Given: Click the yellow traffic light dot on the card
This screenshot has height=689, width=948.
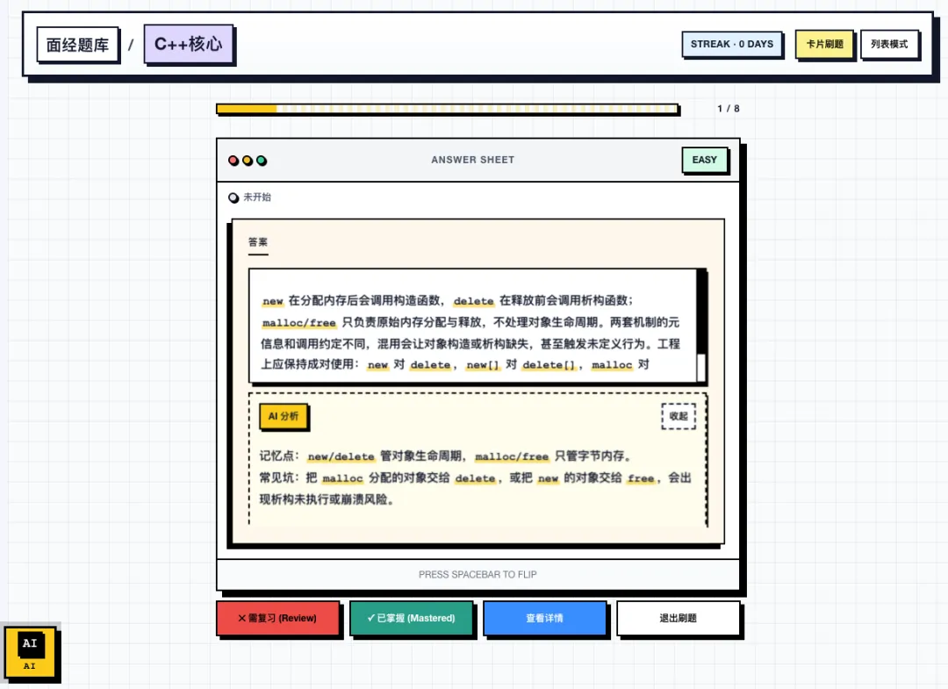Looking at the screenshot, I should 246,161.
